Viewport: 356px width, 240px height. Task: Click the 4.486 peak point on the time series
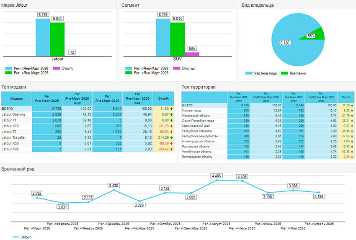(x=217, y=180)
